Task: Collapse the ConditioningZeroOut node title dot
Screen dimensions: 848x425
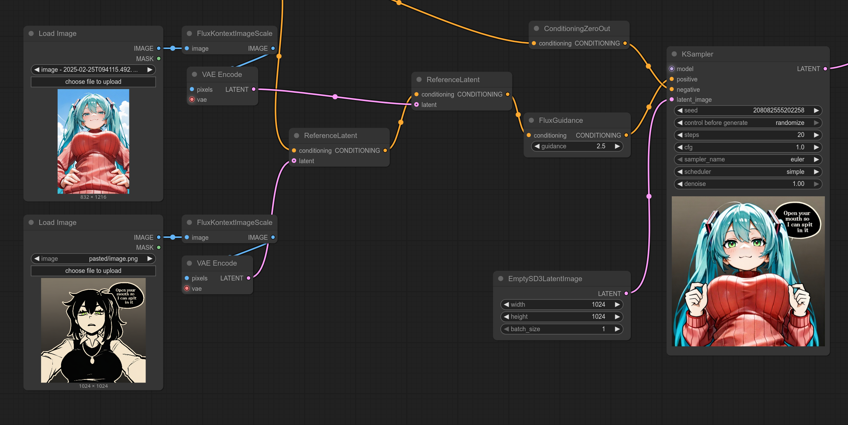Action: pos(536,29)
